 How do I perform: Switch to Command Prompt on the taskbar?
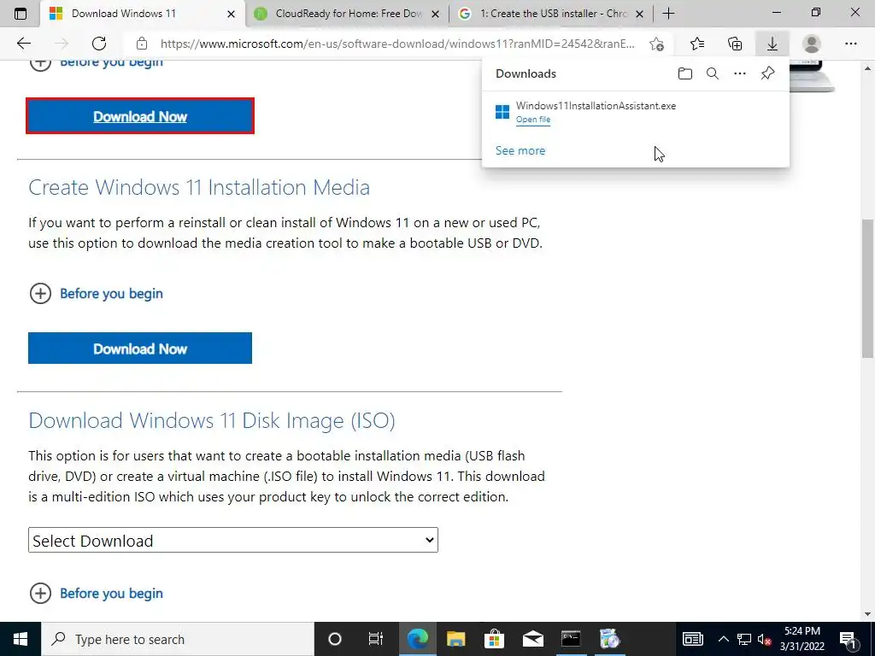pyautogui.click(x=571, y=639)
